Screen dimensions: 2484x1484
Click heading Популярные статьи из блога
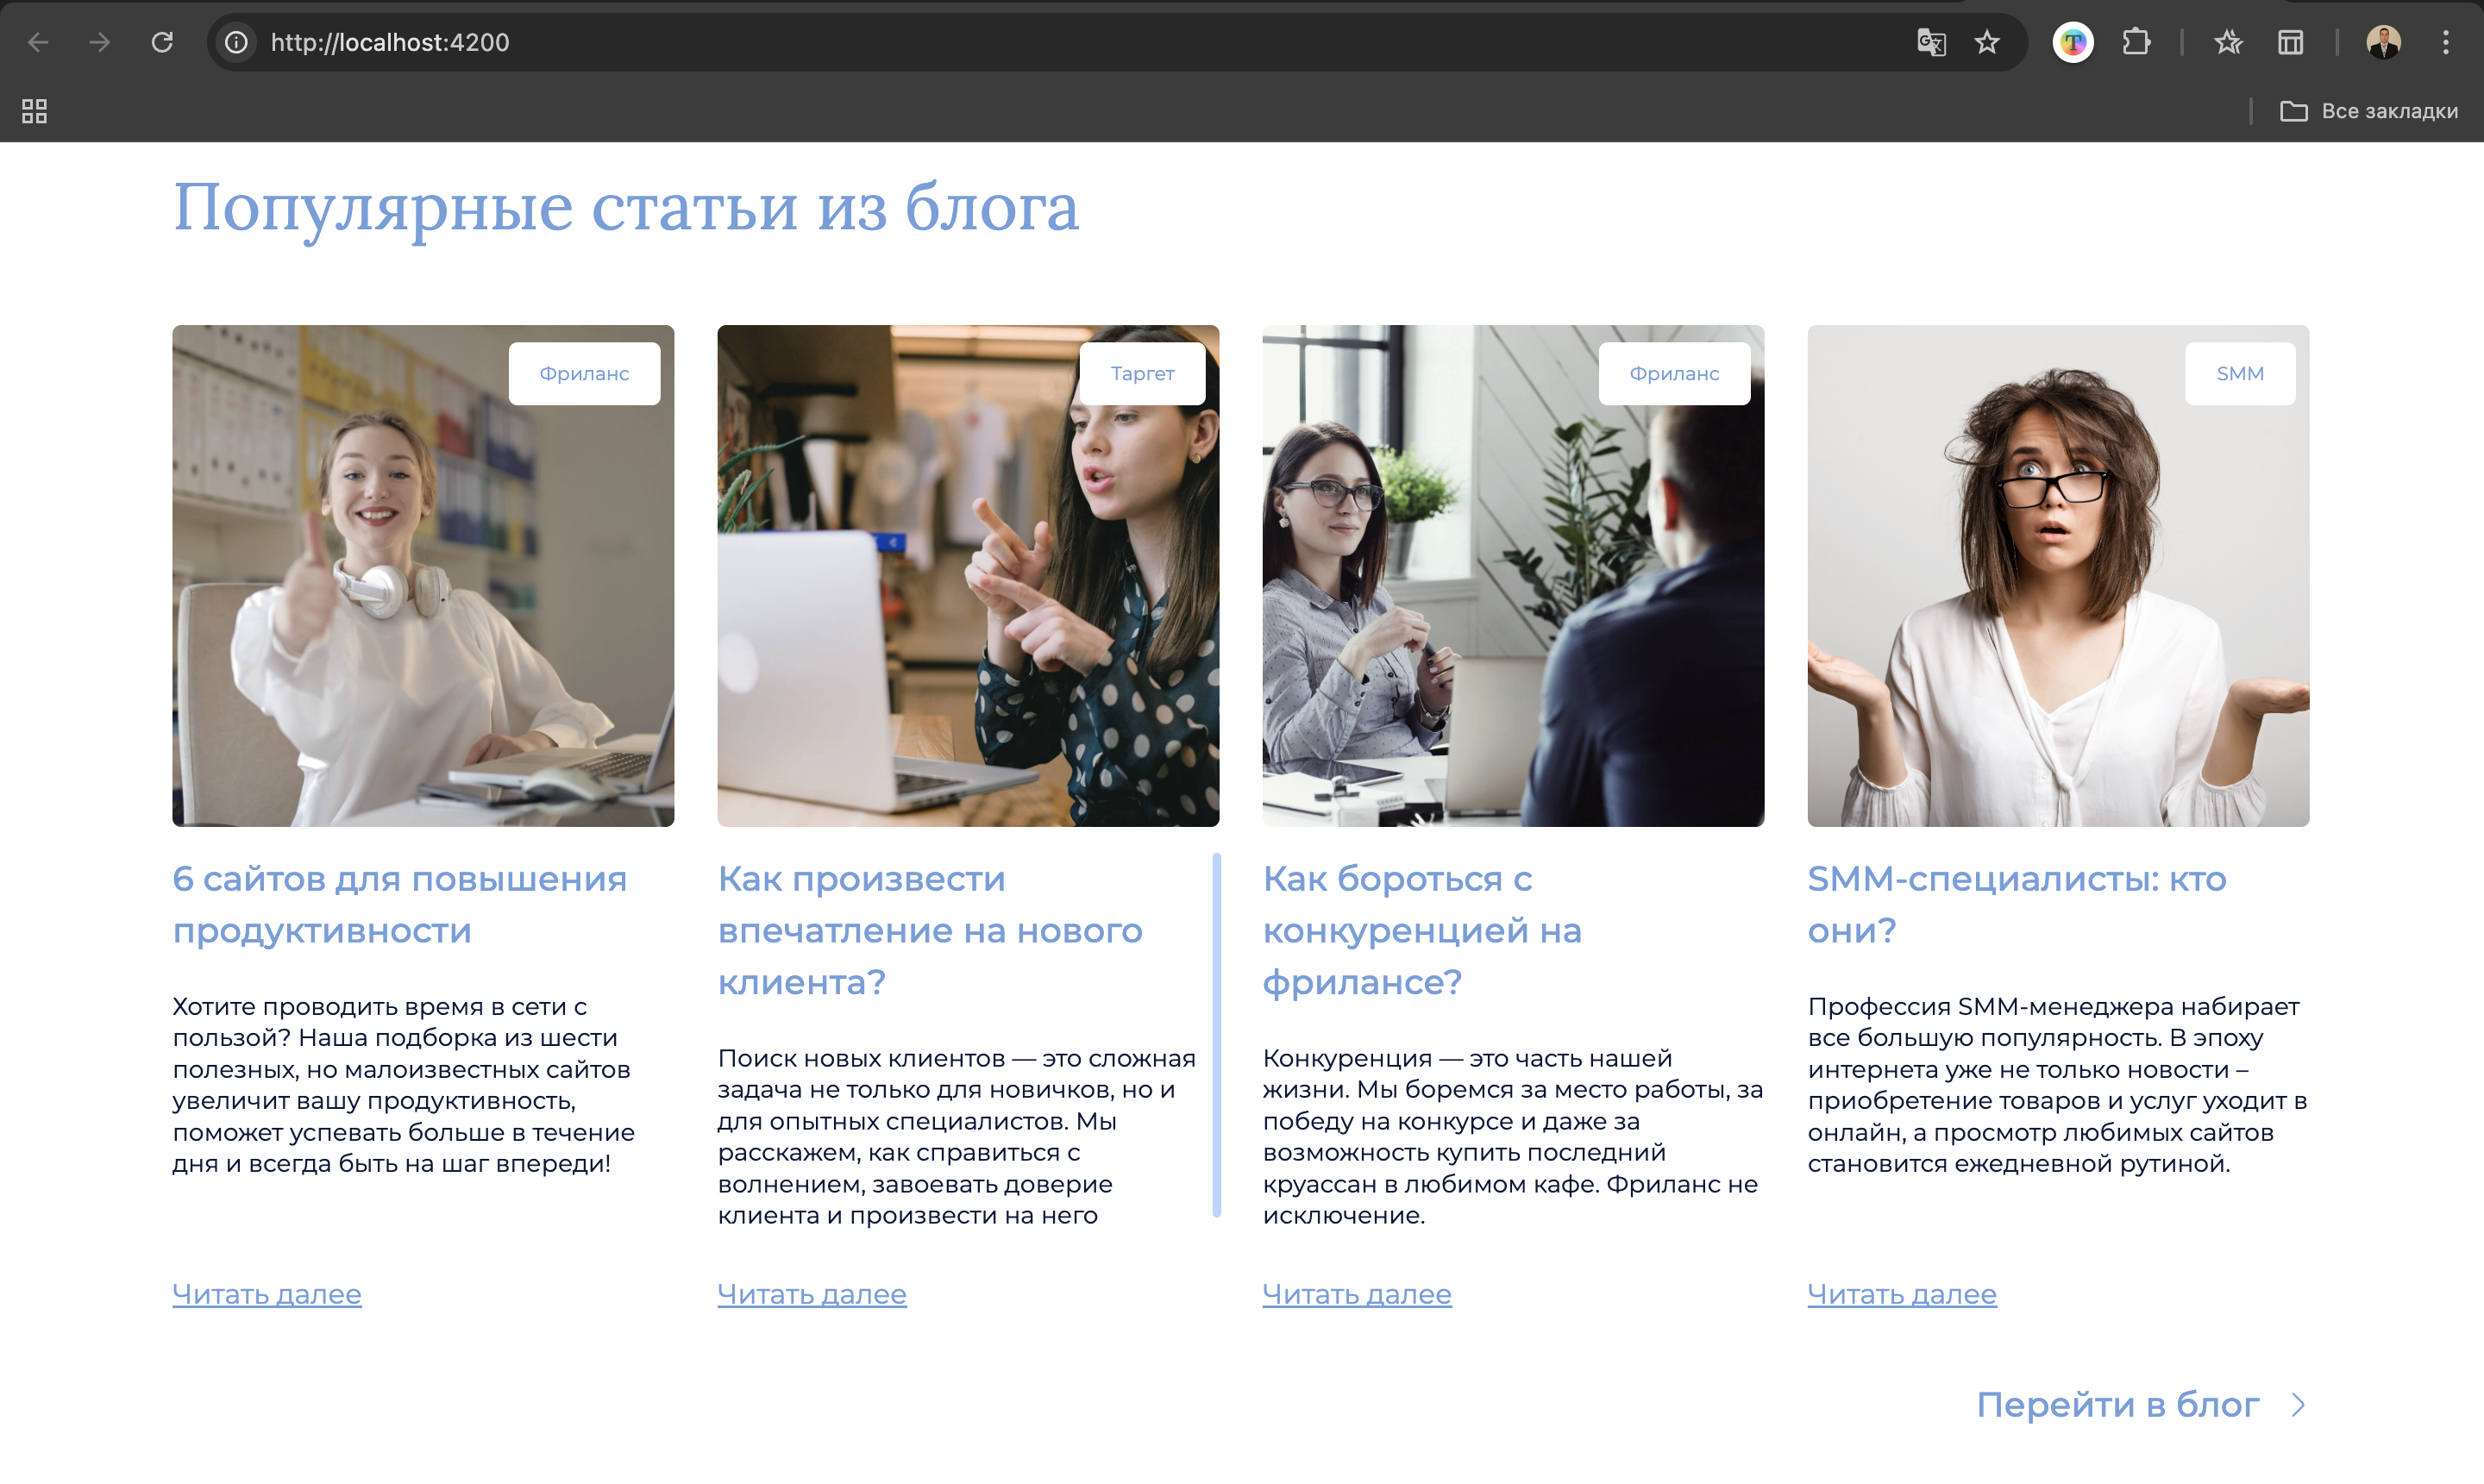tap(626, 207)
